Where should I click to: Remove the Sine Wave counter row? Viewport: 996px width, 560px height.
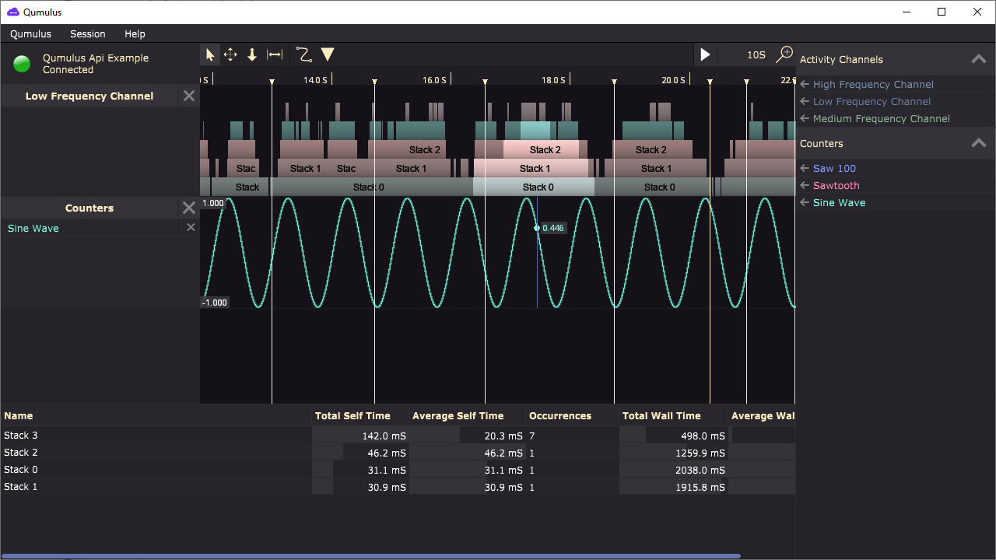191,227
